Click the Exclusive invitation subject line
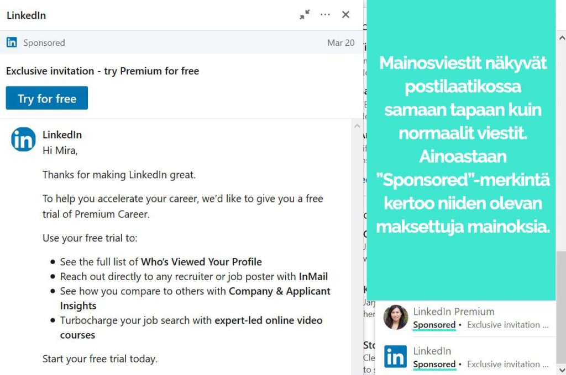The image size is (566, 375). click(x=102, y=71)
